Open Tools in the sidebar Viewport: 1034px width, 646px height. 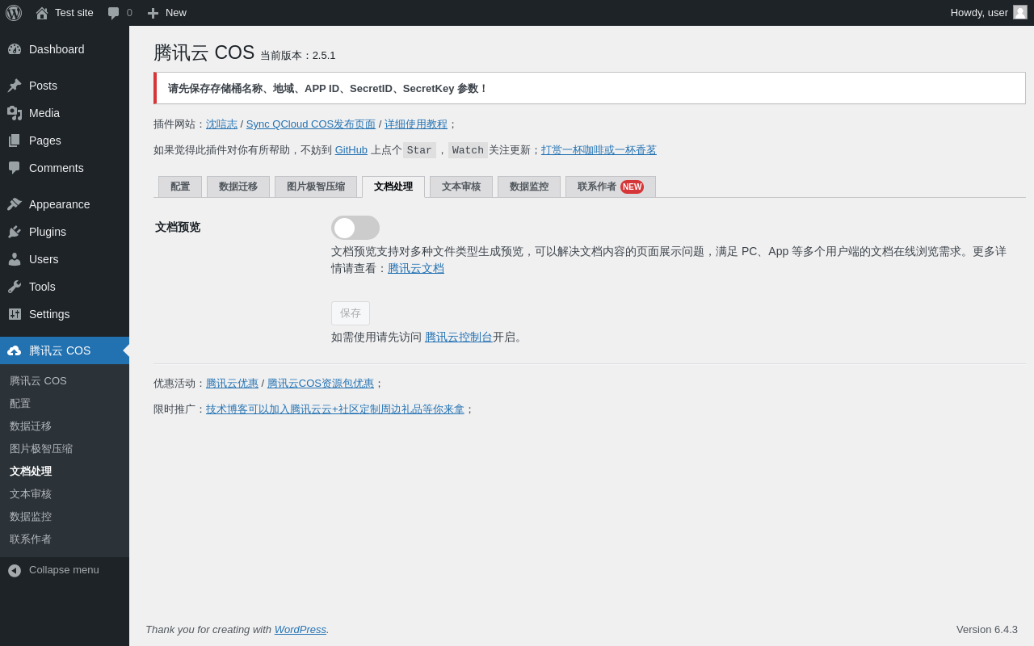point(65,287)
